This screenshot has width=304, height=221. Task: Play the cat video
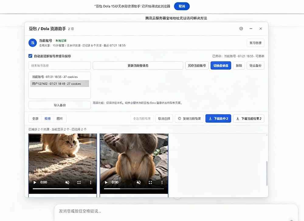click(35, 182)
